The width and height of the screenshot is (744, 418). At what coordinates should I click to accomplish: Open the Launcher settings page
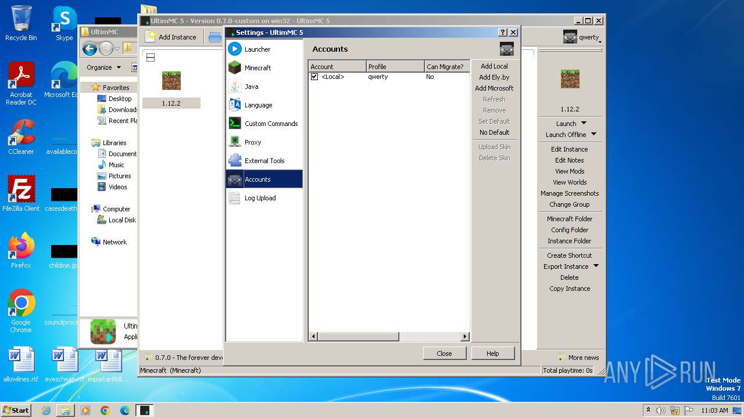point(264,49)
